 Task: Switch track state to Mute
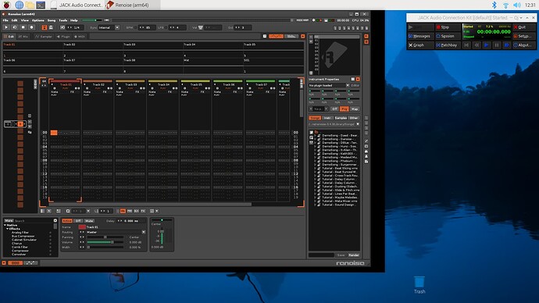pos(89,221)
